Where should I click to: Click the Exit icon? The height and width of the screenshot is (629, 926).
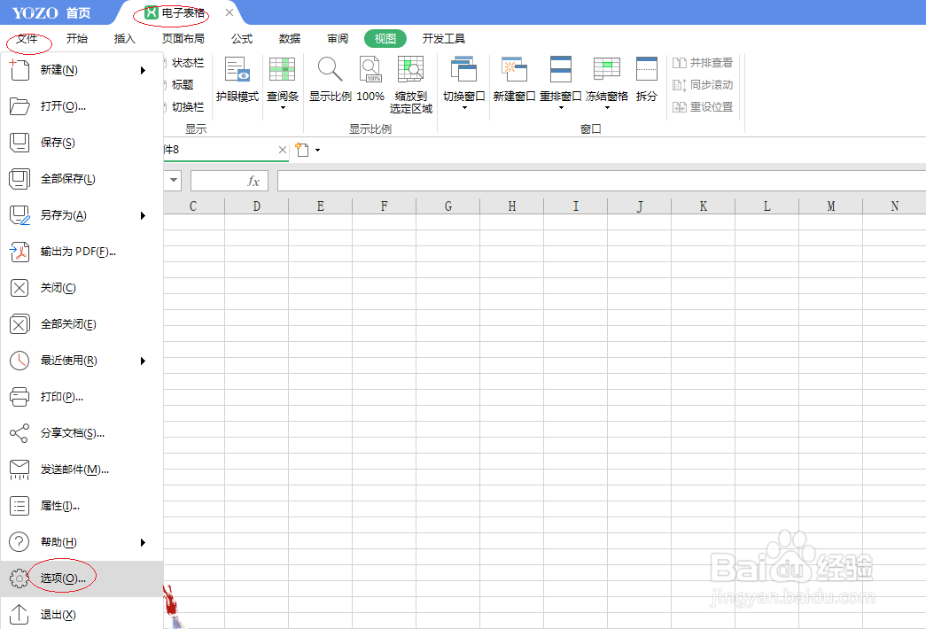point(19,614)
